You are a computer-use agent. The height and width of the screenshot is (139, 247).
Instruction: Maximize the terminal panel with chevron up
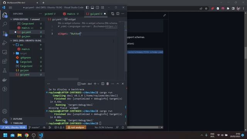pyautogui.click(x=118, y=84)
